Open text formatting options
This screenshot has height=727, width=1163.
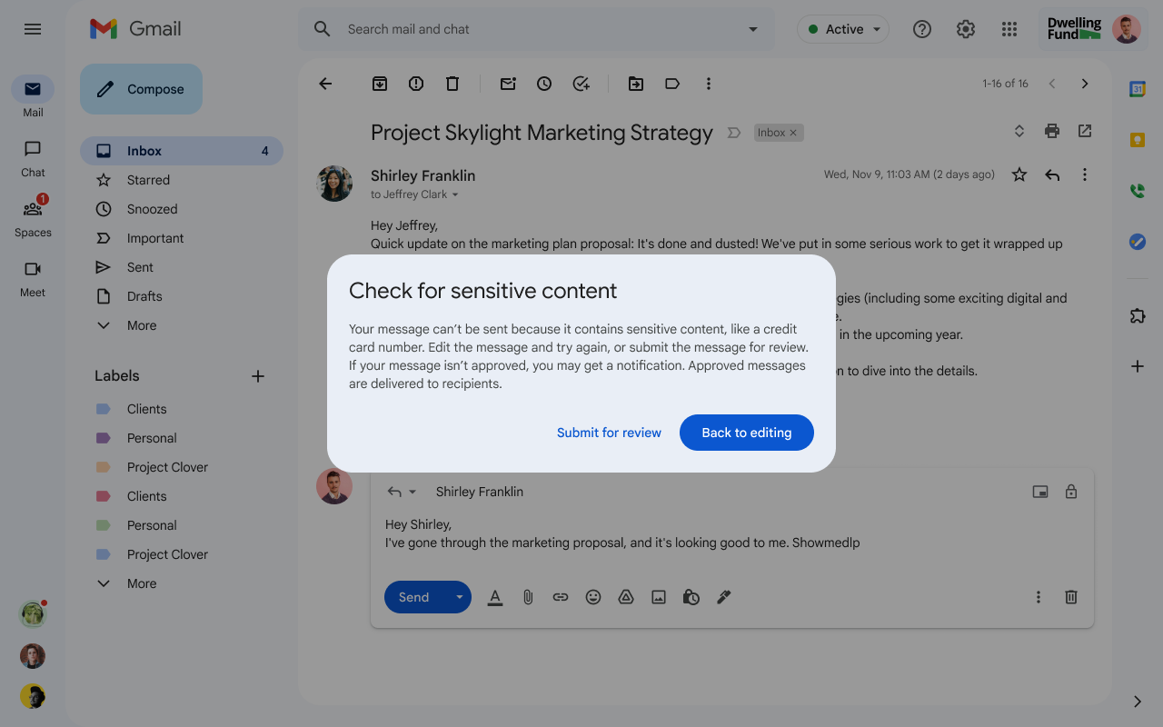(x=495, y=597)
